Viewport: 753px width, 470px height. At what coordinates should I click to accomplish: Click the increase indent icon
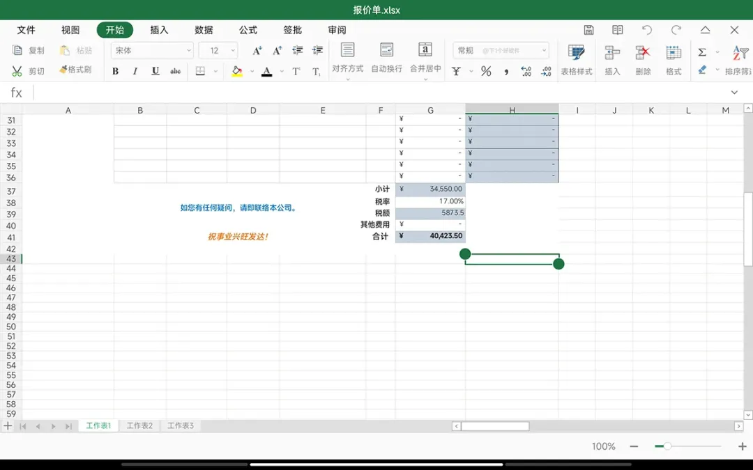click(317, 50)
